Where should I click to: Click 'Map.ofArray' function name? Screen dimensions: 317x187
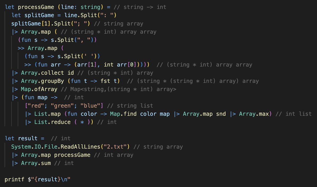[39, 89]
